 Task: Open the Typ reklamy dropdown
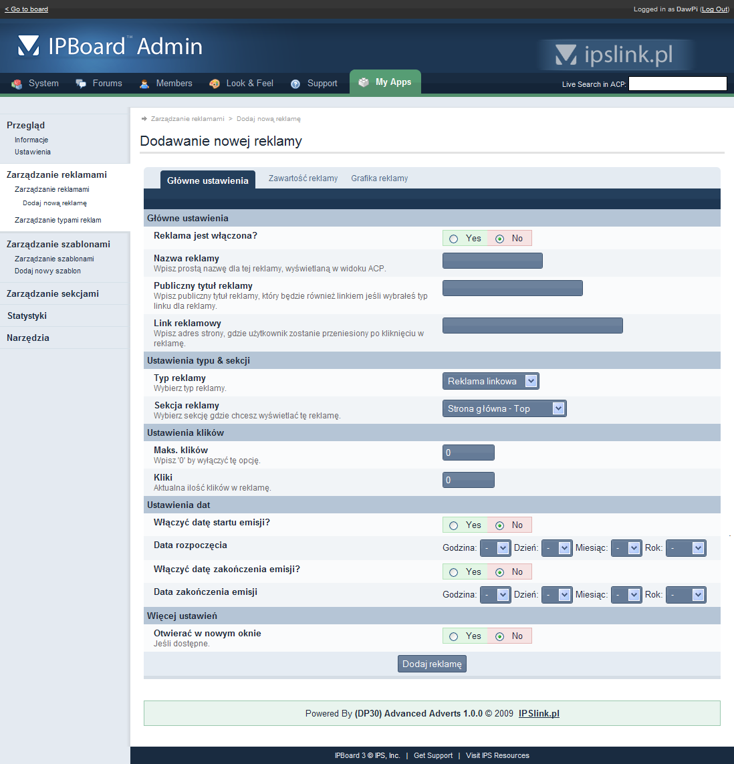tap(491, 381)
